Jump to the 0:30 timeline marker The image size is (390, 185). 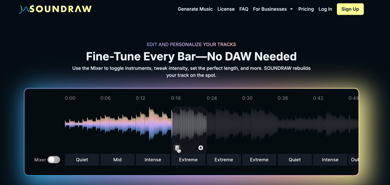(x=247, y=98)
